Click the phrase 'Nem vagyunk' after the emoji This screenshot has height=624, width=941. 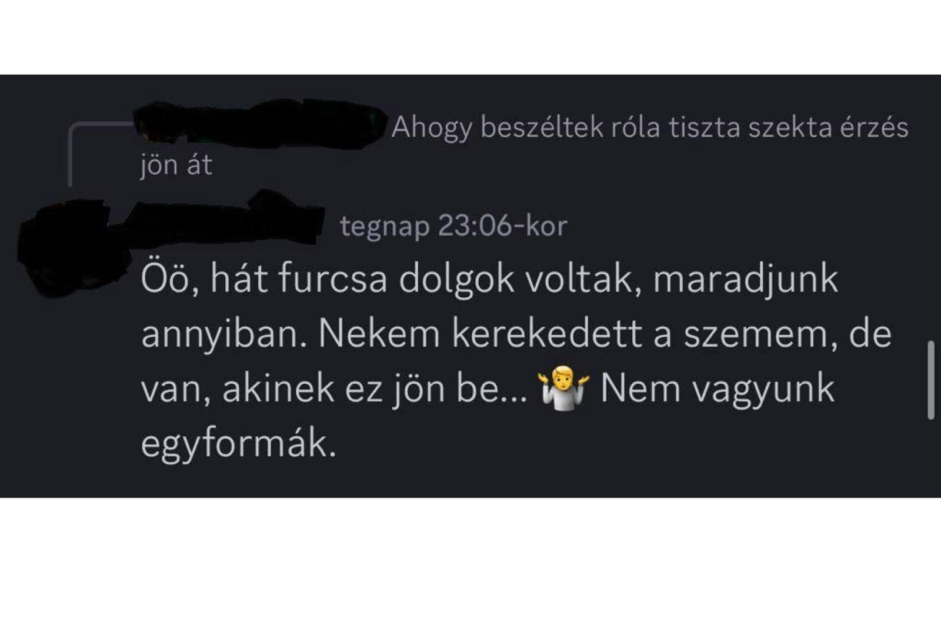(x=717, y=389)
